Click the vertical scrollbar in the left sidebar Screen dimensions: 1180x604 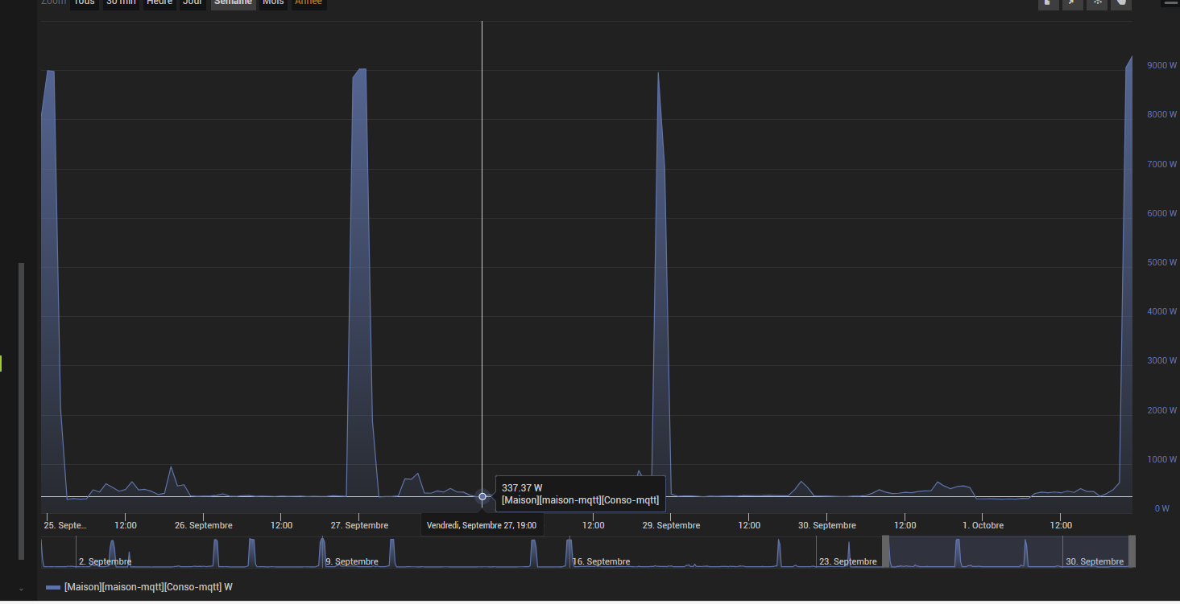[x=22, y=411]
